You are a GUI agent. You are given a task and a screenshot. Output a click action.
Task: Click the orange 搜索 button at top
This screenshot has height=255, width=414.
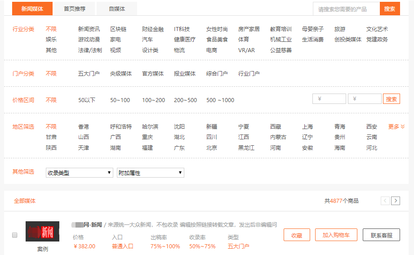[x=390, y=9]
